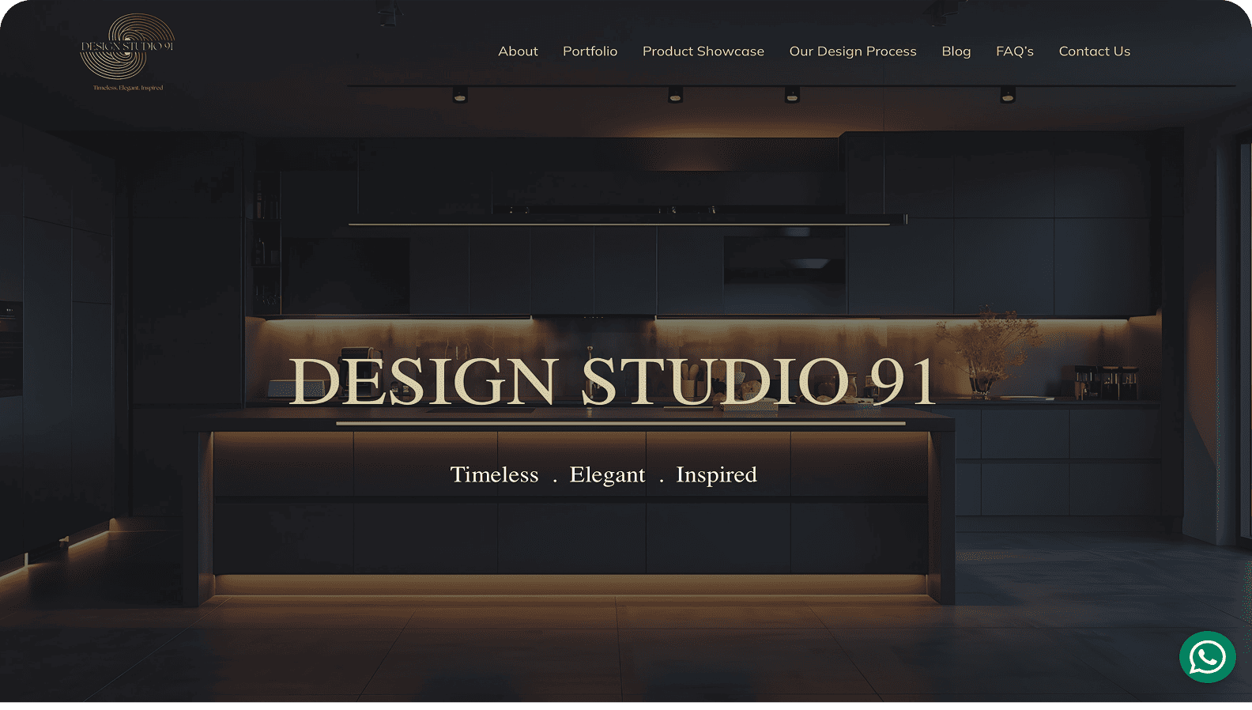This screenshot has width=1252, height=710.
Task: Navigate to Contact Us
Action: (x=1095, y=51)
